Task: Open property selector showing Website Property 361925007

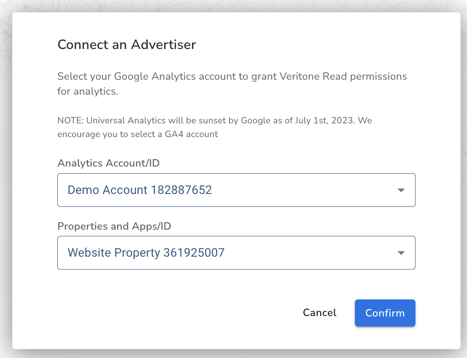Action: click(236, 253)
